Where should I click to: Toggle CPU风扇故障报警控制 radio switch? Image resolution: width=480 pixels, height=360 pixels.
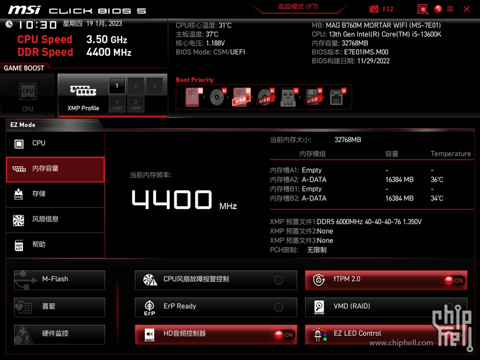tap(279, 280)
